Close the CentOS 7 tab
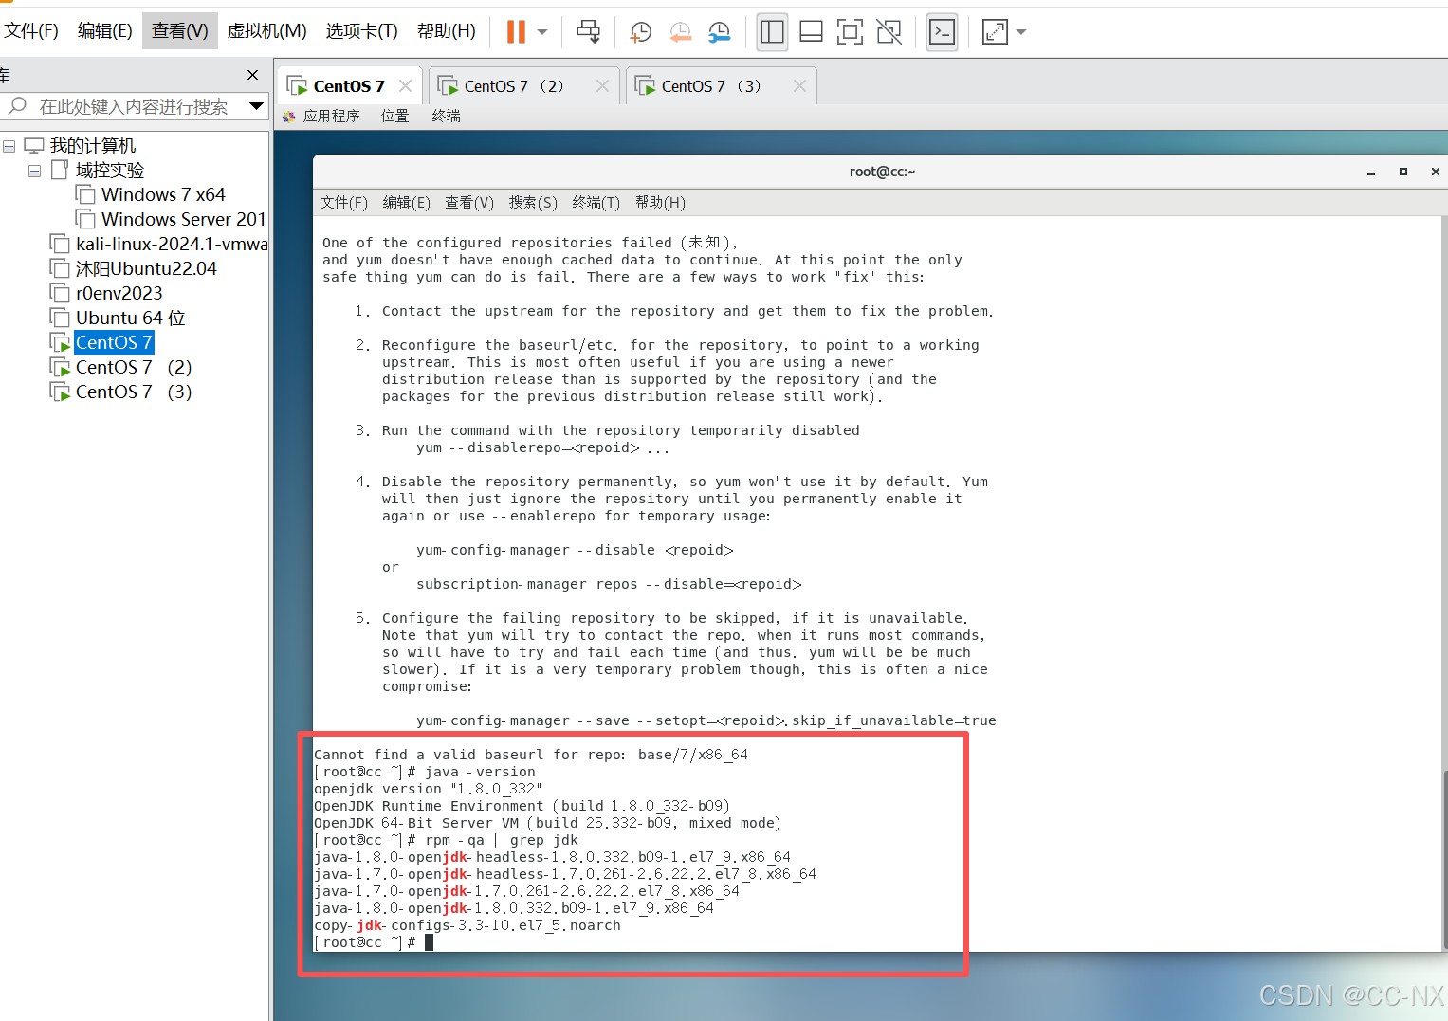This screenshot has height=1021, width=1448. [x=405, y=86]
